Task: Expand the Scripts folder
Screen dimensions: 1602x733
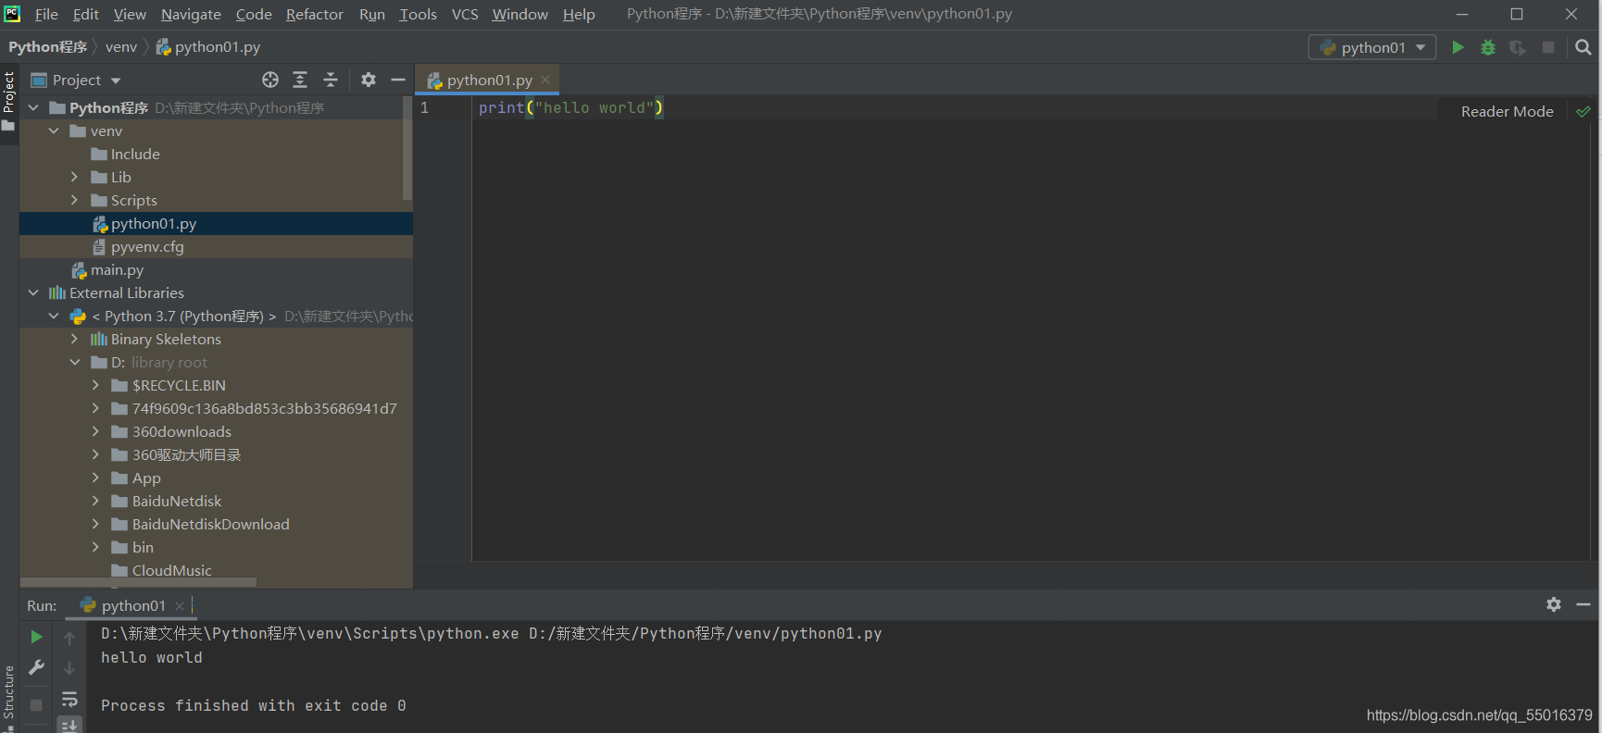Action: pyautogui.click(x=75, y=200)
